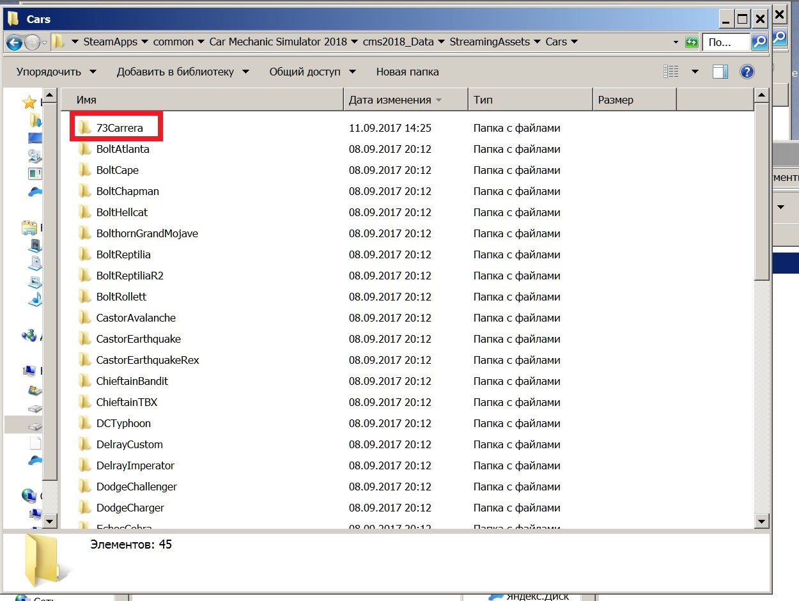Open the address bar history dropdown
Image resolution: width=799 pixels, height=601 pixels.
pos(676,42)
